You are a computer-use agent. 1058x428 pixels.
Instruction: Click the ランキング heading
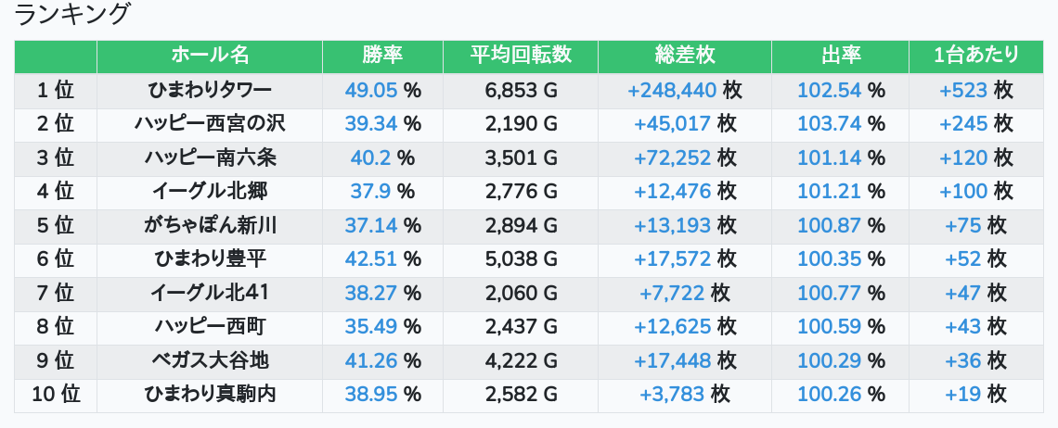pos(72,15)
